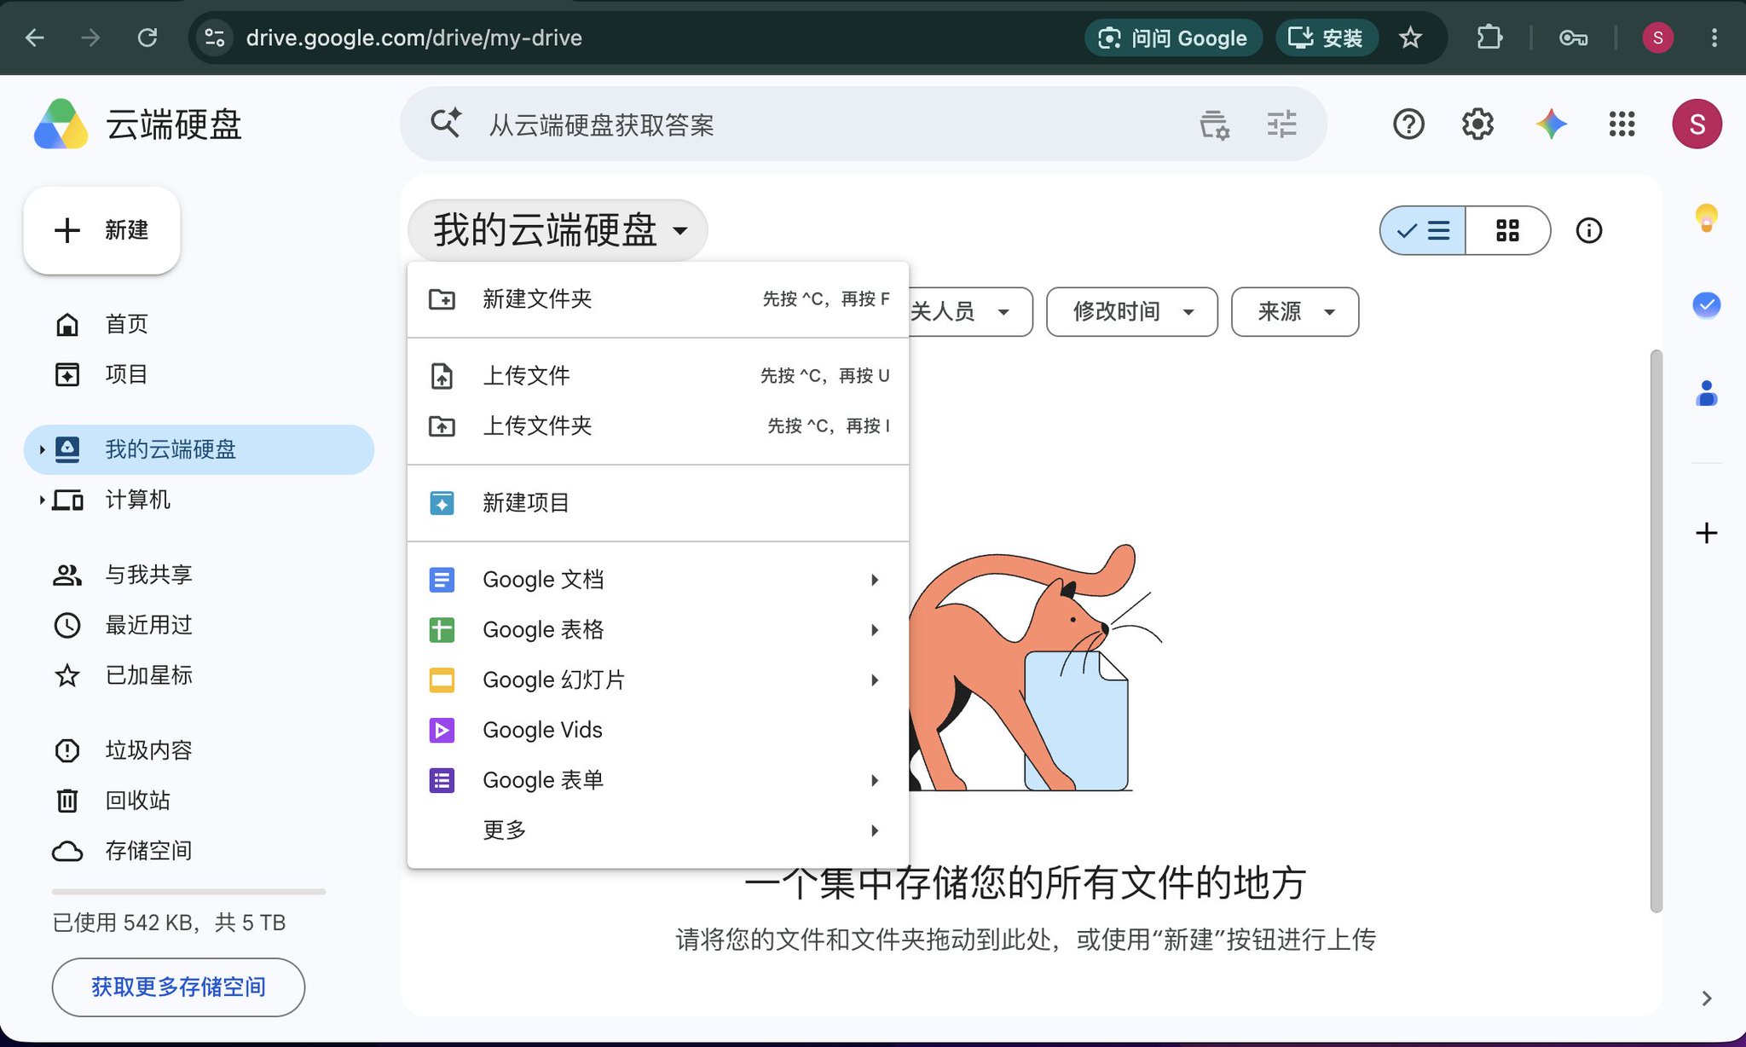Open 与我共享 in sidebar

(x=199, y=575)
